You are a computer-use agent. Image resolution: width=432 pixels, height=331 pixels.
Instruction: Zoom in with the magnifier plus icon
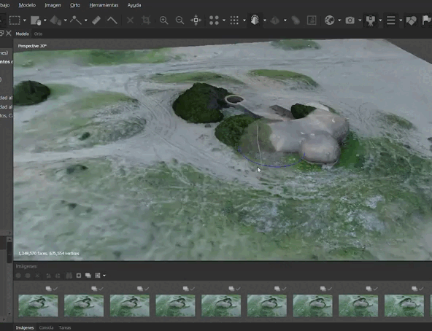[163, 20]
